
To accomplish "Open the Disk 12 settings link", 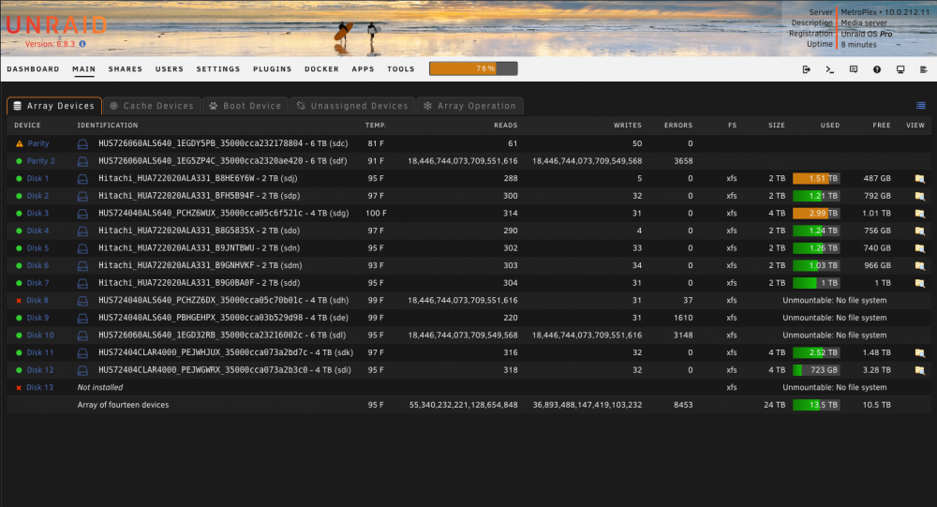I will coord(40,369).
